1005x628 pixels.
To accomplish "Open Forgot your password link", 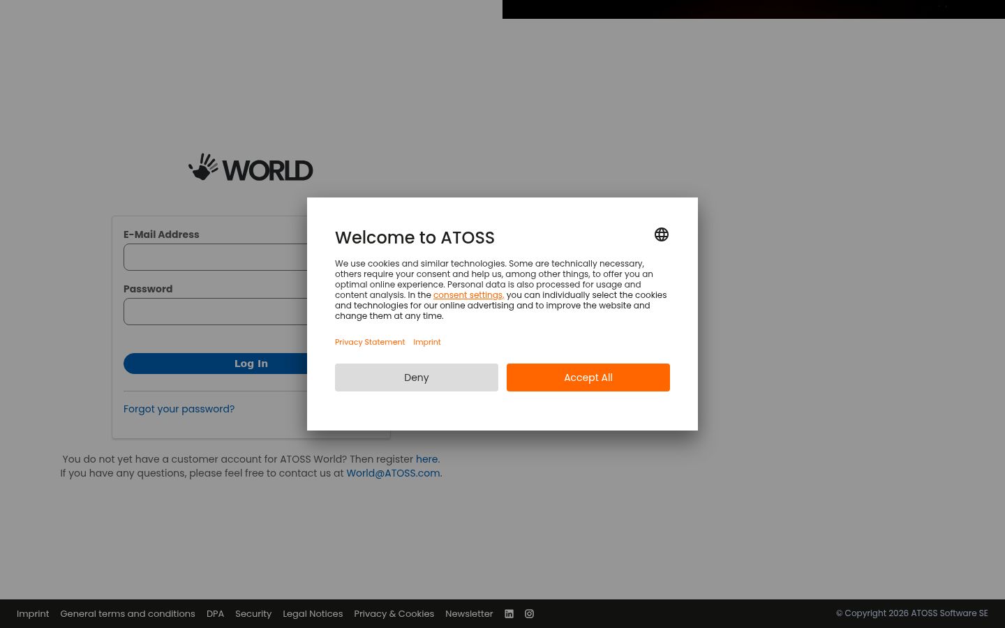I will pyautogui.click(x=179, y=409).
